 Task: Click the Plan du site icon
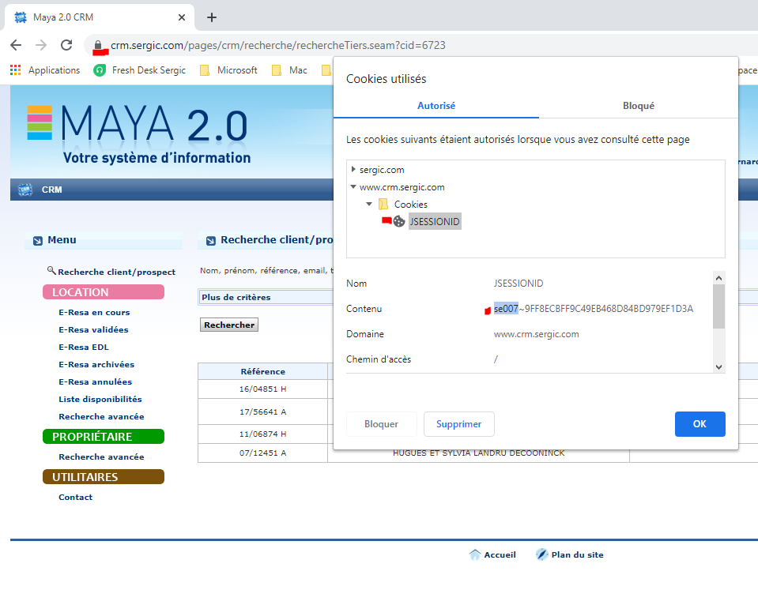tap(542, 554)
